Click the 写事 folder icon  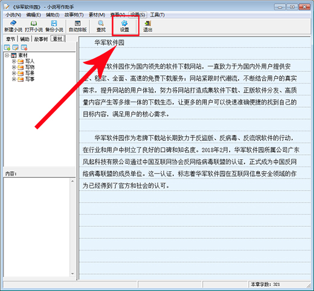pos(21,79)
